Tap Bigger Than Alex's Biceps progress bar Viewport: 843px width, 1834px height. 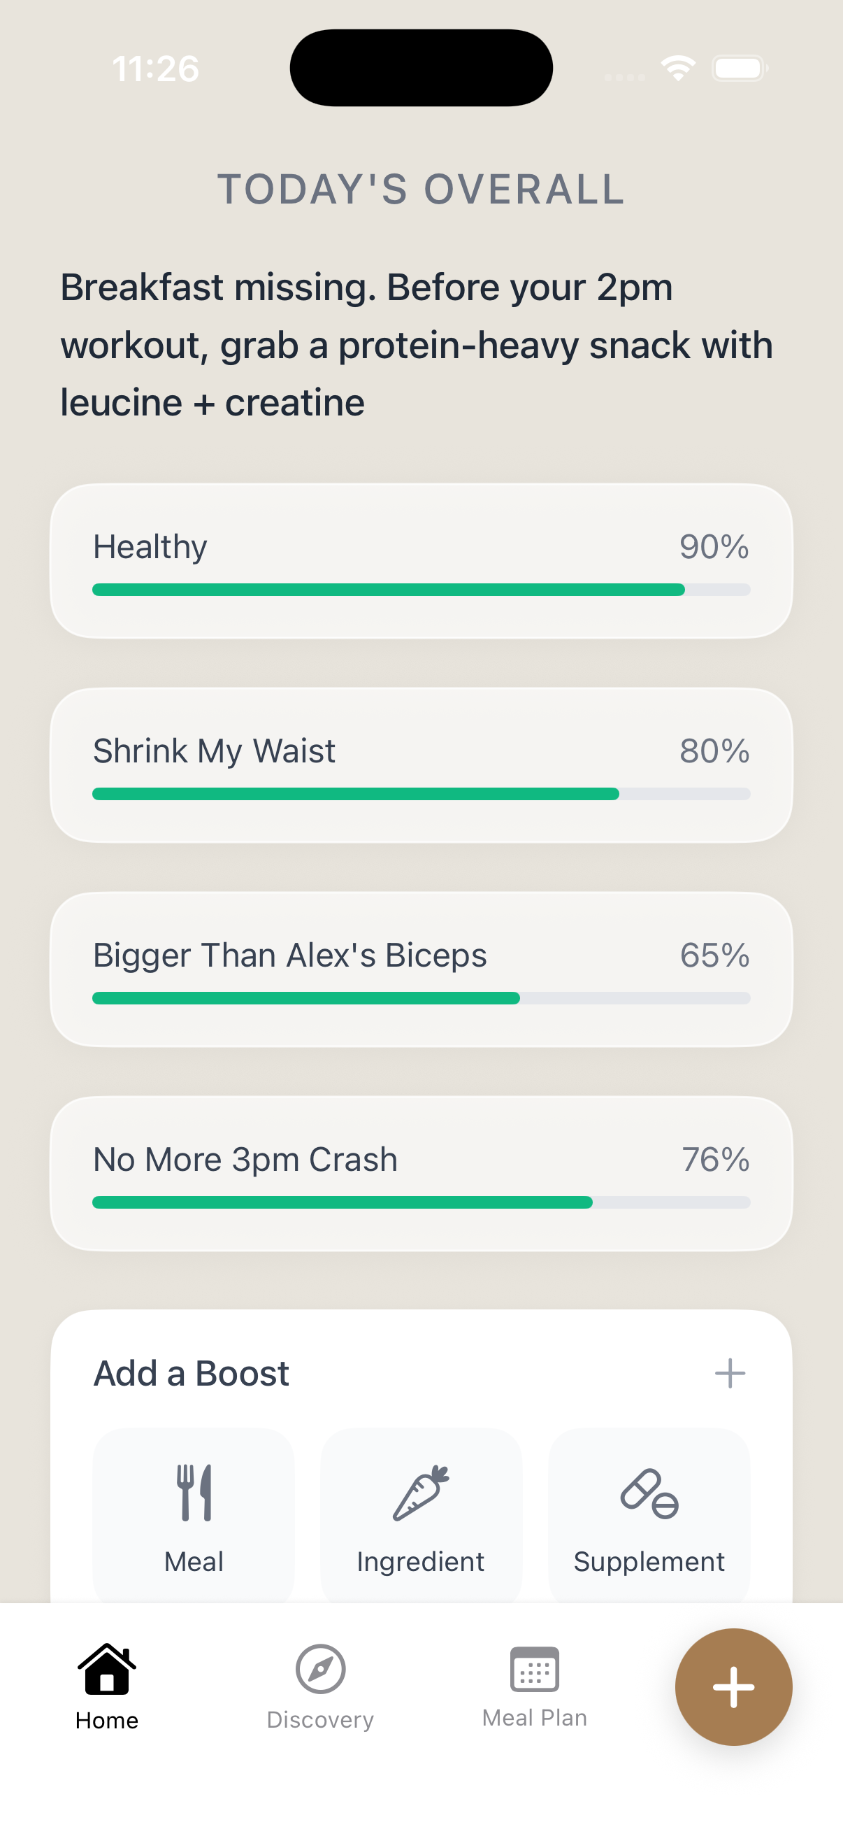(x=421, y=998)
